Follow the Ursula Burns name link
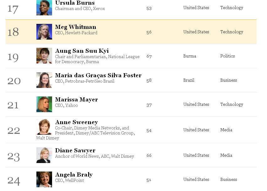The width and height of the screenshot is (267, 191). [x=75, y=3]
